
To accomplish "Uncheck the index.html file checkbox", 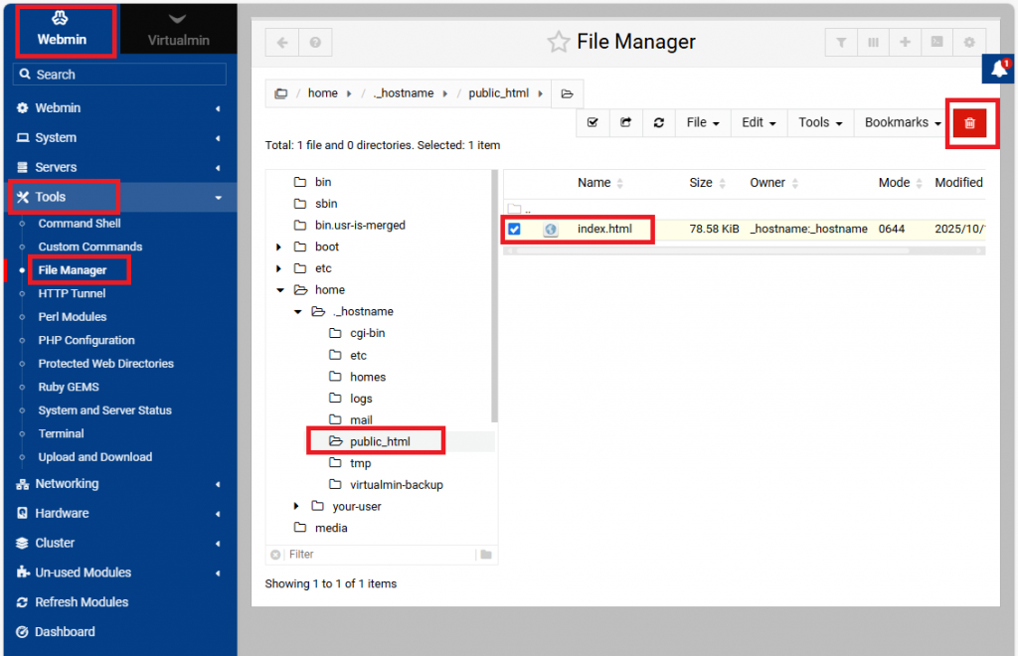I will [515, 230].
